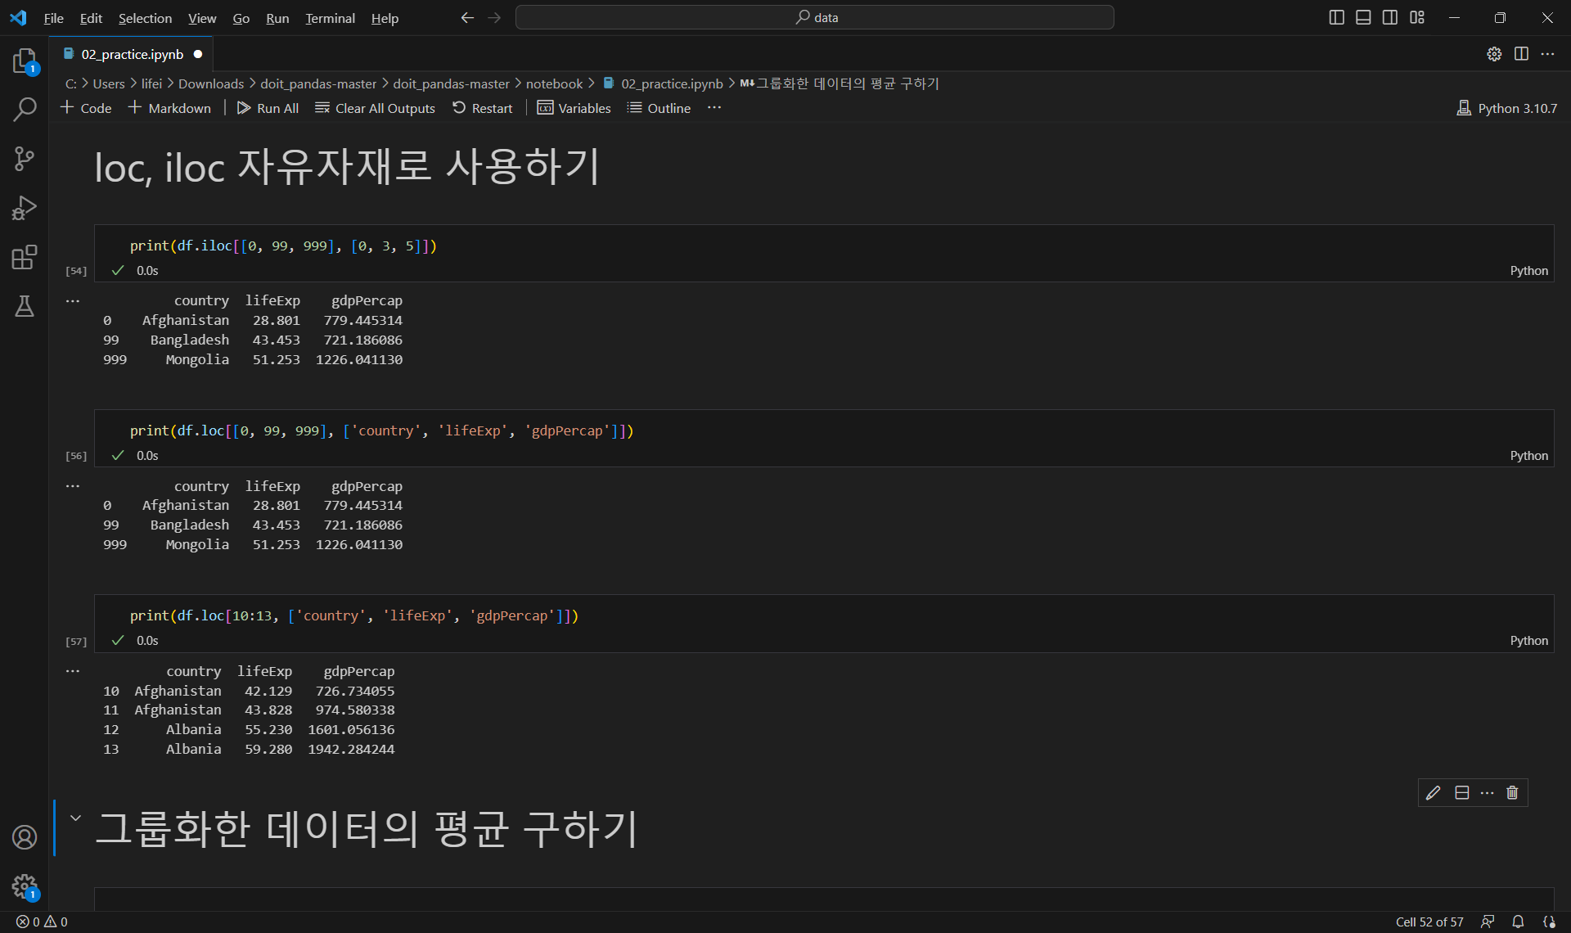The width and height of the screenshot is (1571, 933).
Task: Toggle the bottom panel layout
Action: pos(1363,17)
